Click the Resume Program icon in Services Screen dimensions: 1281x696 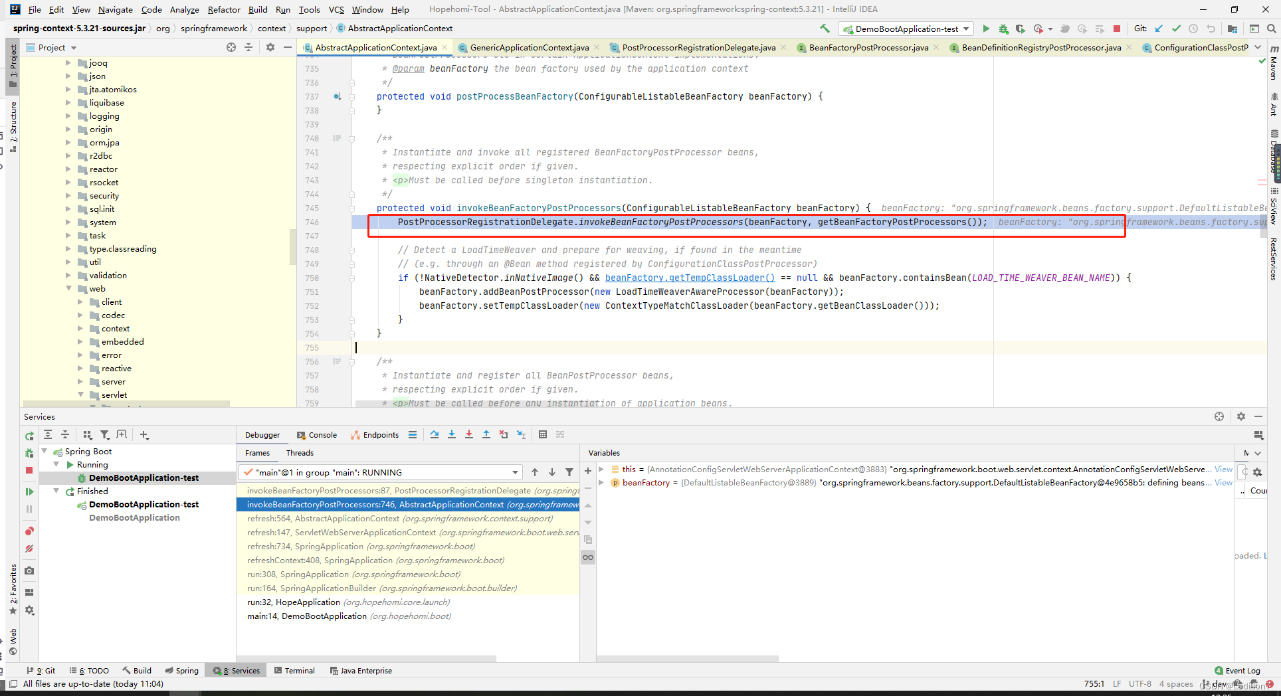click(29, 491)
